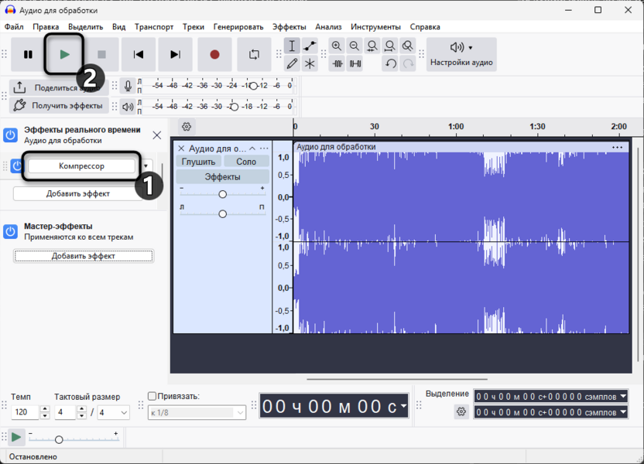Click the Поделиться аудио button
The width and height of the screenshot is (644, 464).
[59, 87]
